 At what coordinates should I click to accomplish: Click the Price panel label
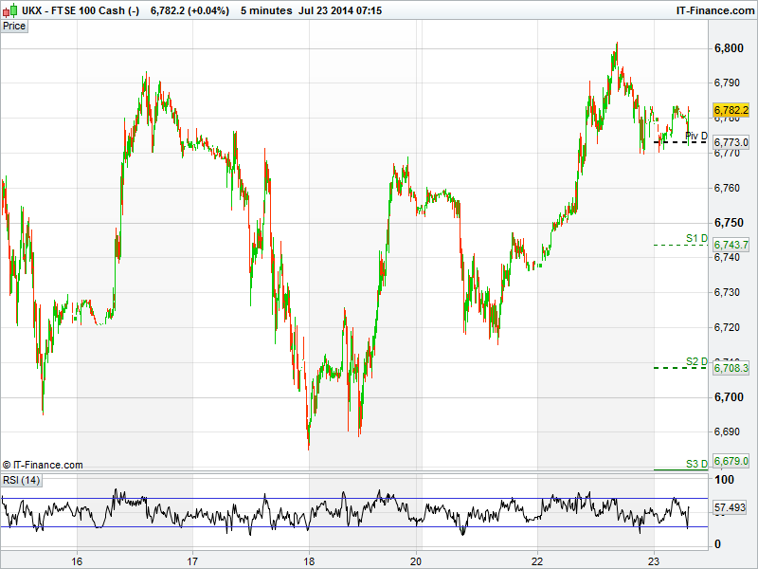[x=14, y=26]
